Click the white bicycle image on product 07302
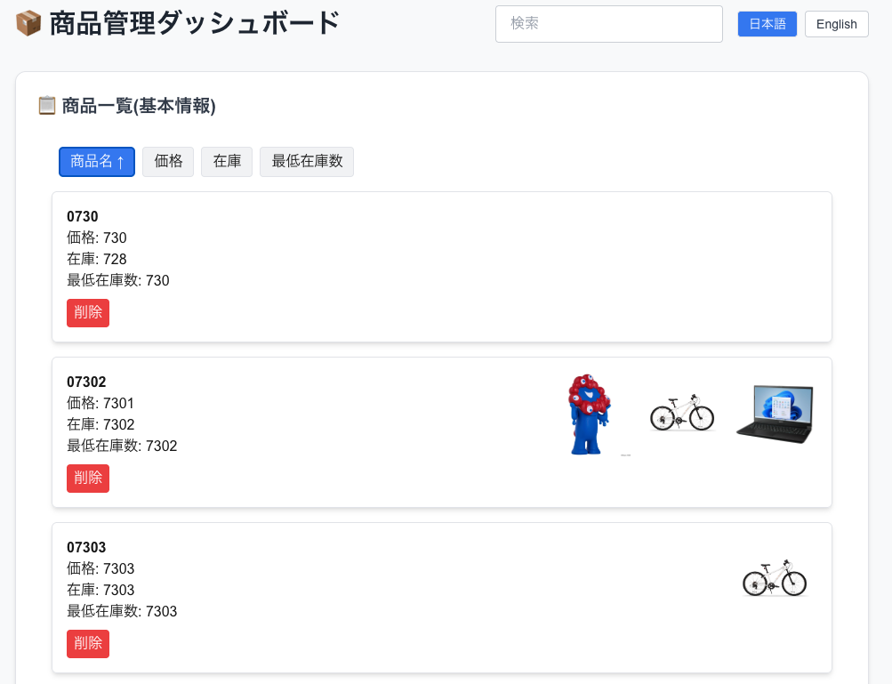892x684 pixels. (682, 414)
